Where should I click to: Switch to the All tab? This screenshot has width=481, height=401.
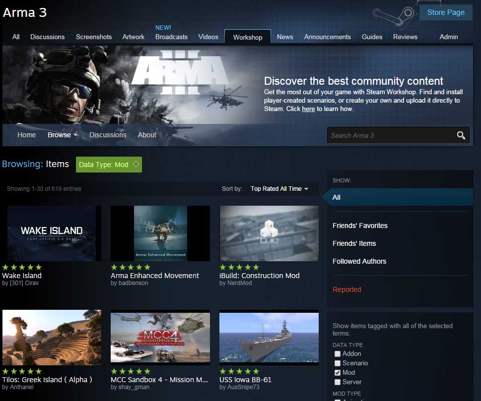(16, 37)
